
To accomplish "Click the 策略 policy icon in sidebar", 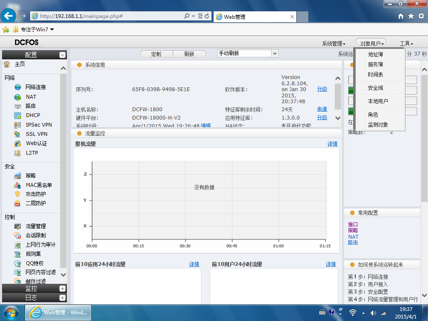I will pyautogui.click(x=18, y=176).
